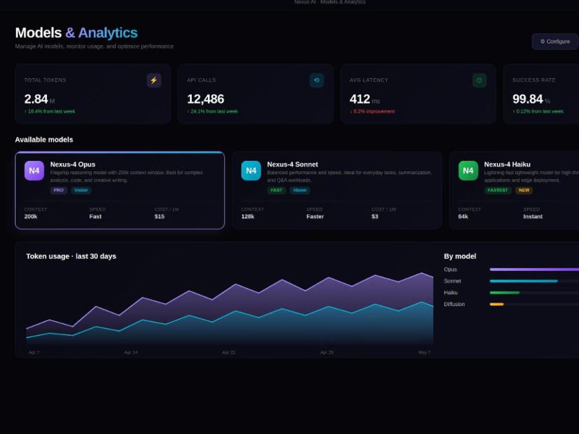Click the Faster speed value for Sonnet

[x=315, y=216]
